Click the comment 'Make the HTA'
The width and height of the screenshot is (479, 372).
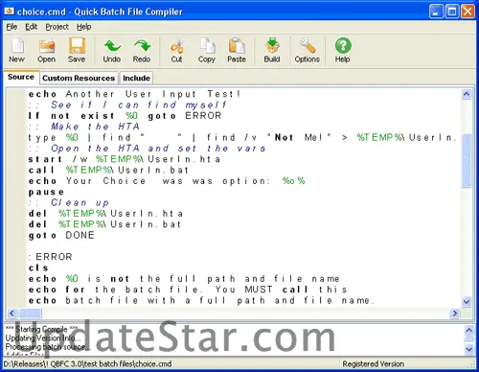point(84,127)
